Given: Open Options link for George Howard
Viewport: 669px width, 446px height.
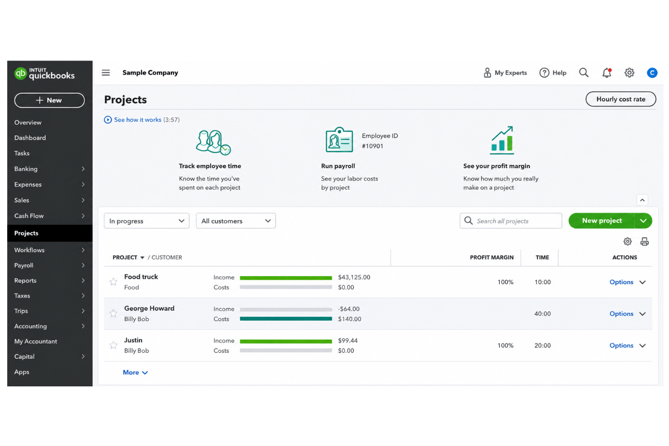Looking at the screenshot, I should click(x=621, y=314).
